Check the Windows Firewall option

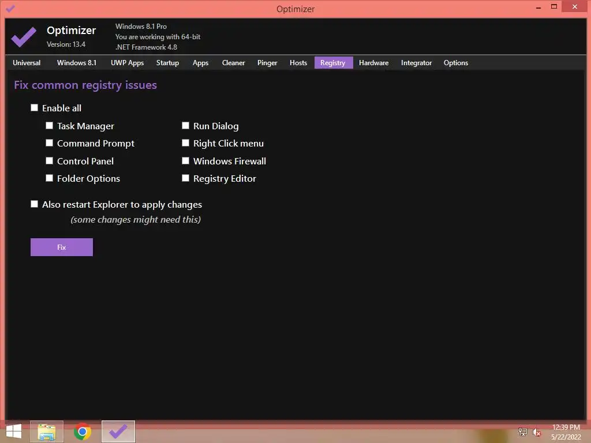click(x=185, y=161)
